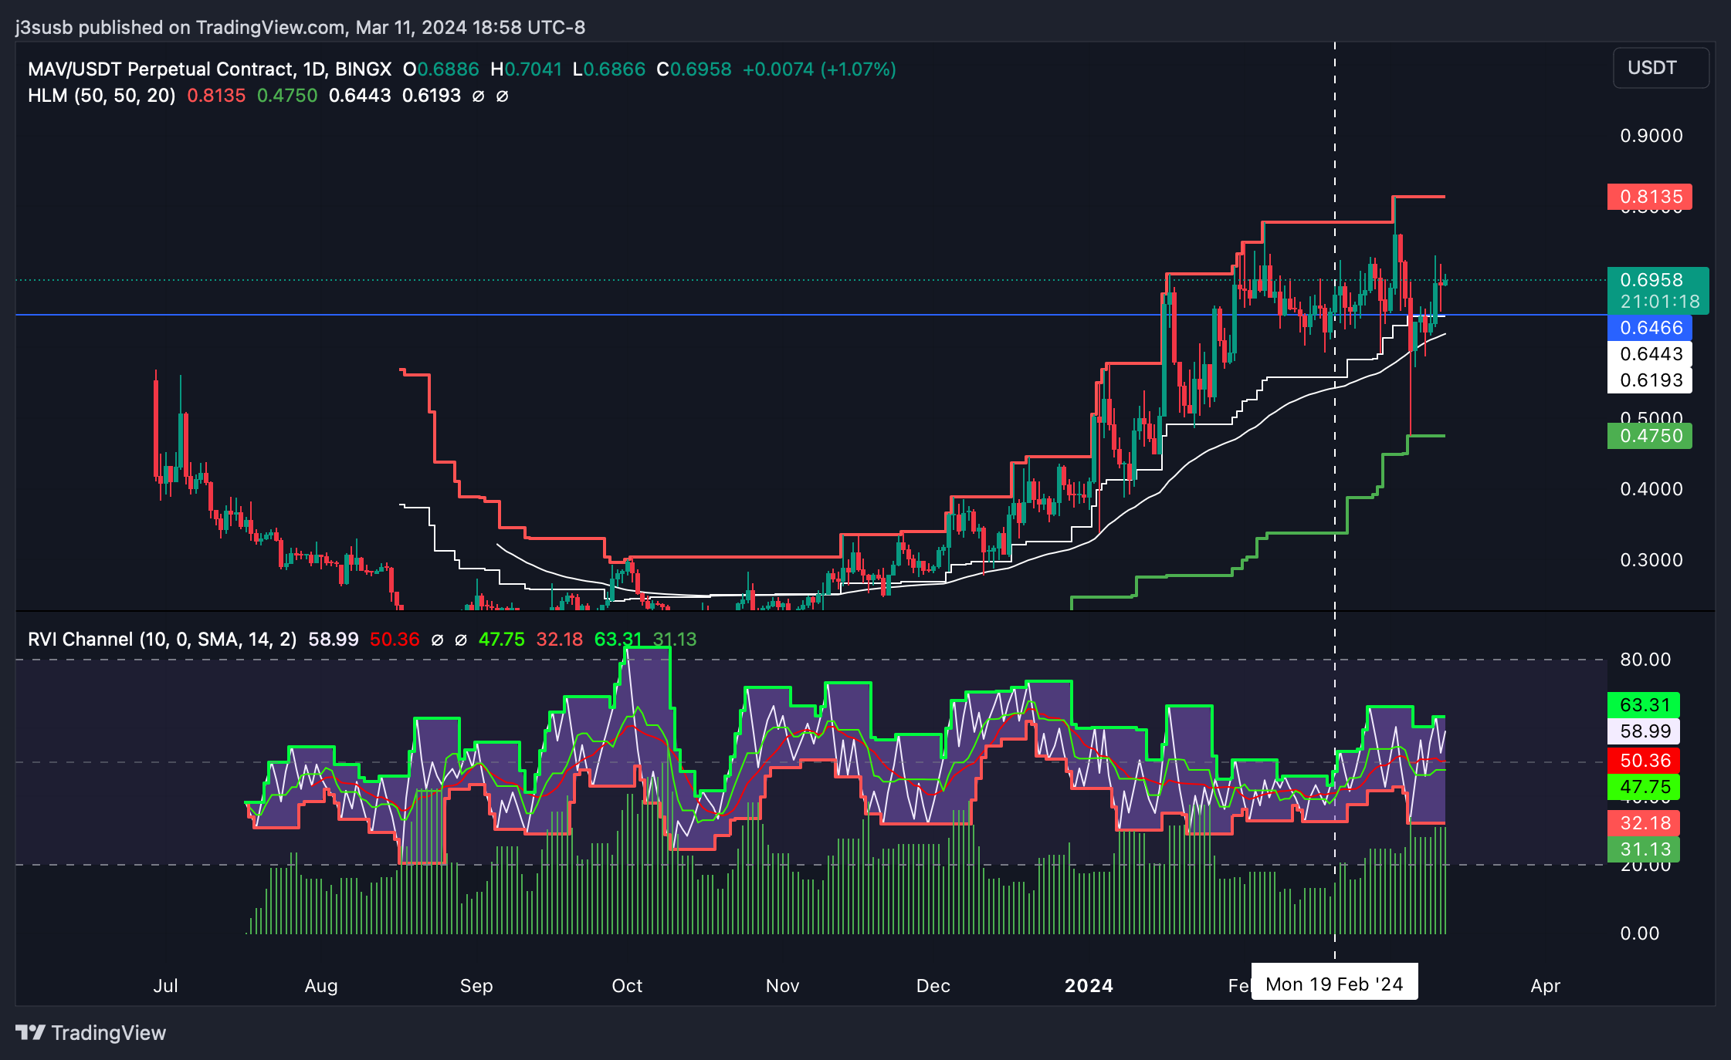Click the 80.00 RVI axis tick
The width and height of the screenshot is (1731, 1060).
point(1645,660)
